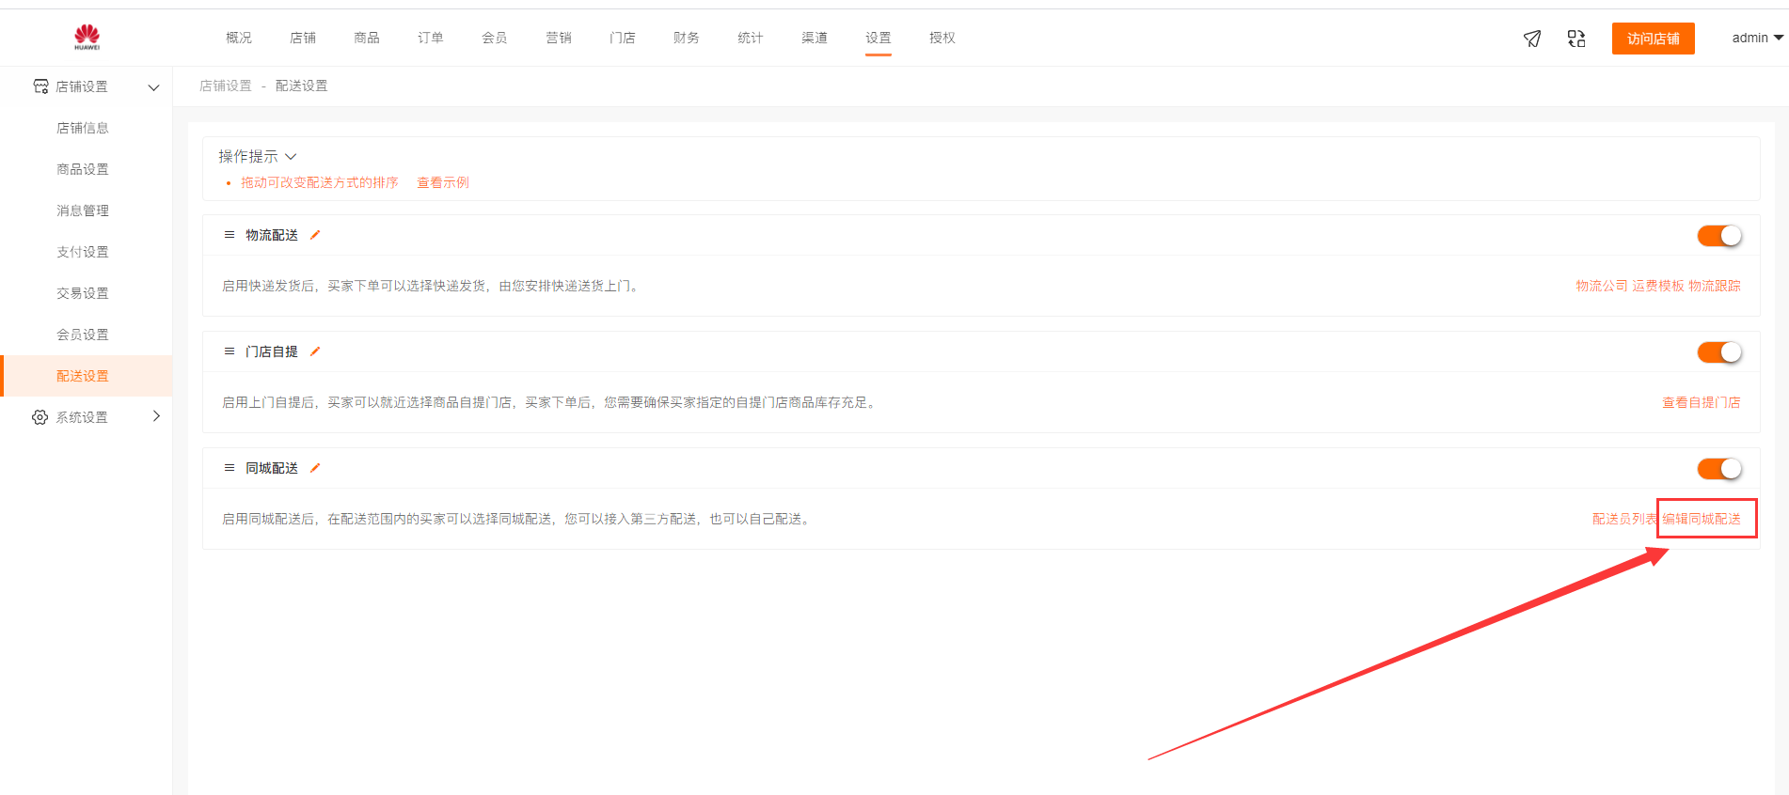Viewport: 1789px width, 795px height.
Task: Select 店铺信息 in the sidebar
Action: pos(83,128)
